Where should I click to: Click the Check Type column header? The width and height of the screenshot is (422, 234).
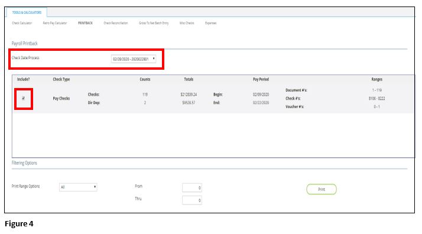pyautogui.click(x=61, y=79)
